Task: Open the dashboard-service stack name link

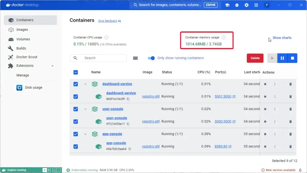Action: click(x=117, y=84)
